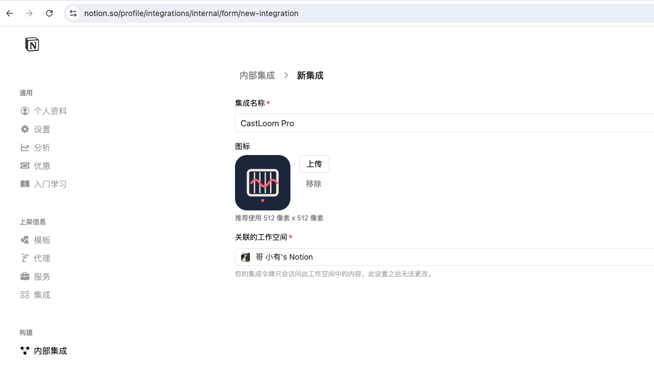The image size is (654, 366).
Task: Click the 模板 shapes icon
Action: pos(25,240)
